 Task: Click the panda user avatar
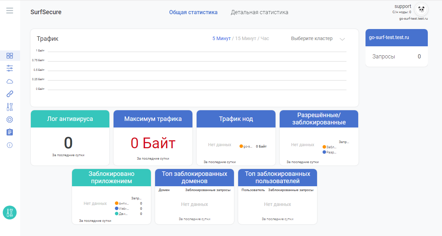pyautogui.click(x=421, y=10)
